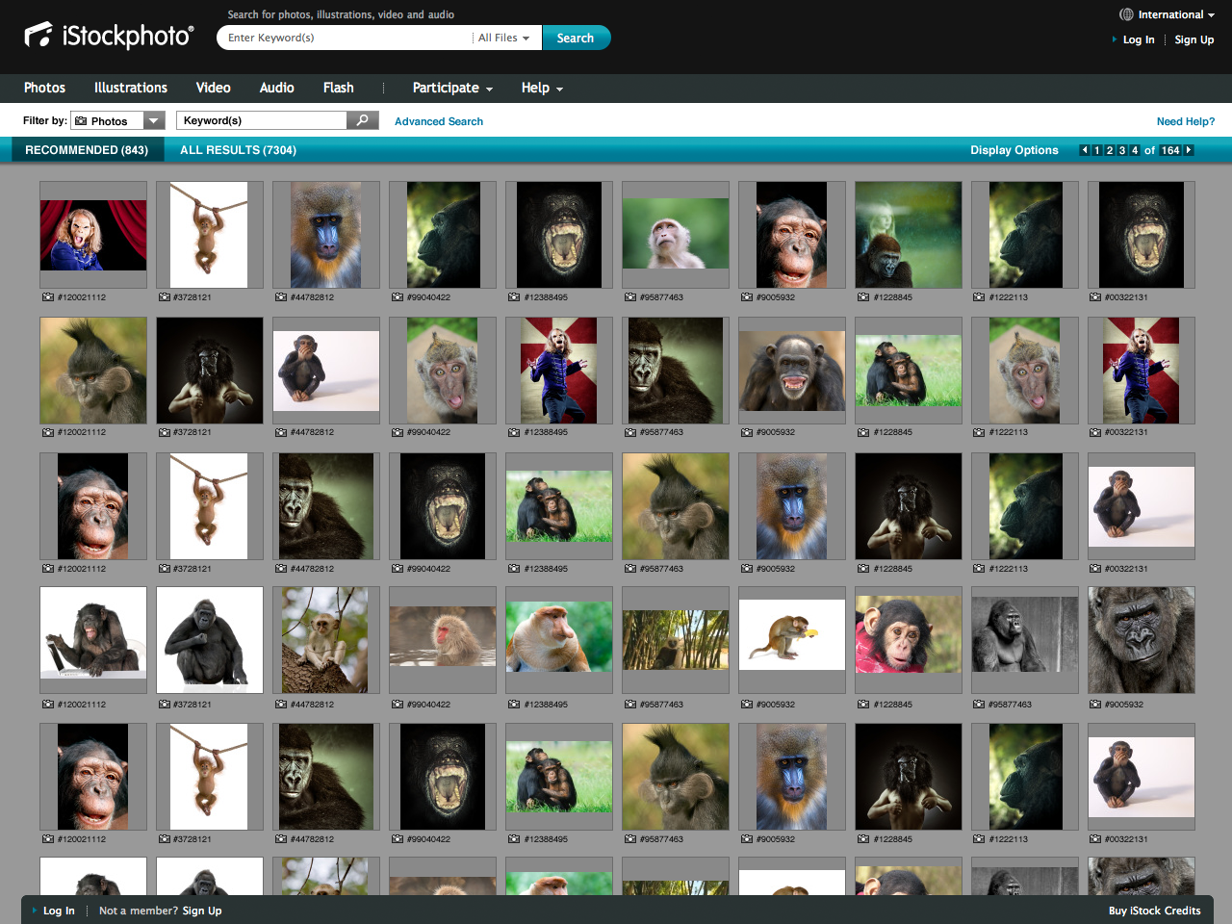
Task: Click camera icon under grinning chimp photo
Action: pyautogui.click(x=746, y=432)
